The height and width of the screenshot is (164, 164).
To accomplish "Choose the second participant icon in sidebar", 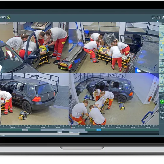I will [162, 71].
